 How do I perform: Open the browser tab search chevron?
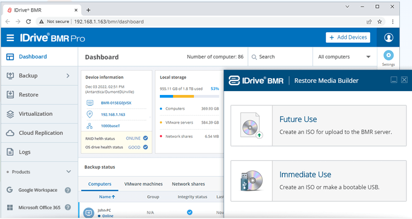tap(347, 7)
